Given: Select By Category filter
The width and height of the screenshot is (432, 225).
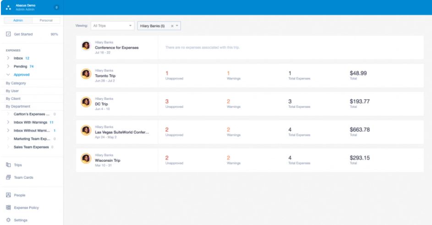Looking at the screenshot, I should pyautogui.click(x=16, y=83).
